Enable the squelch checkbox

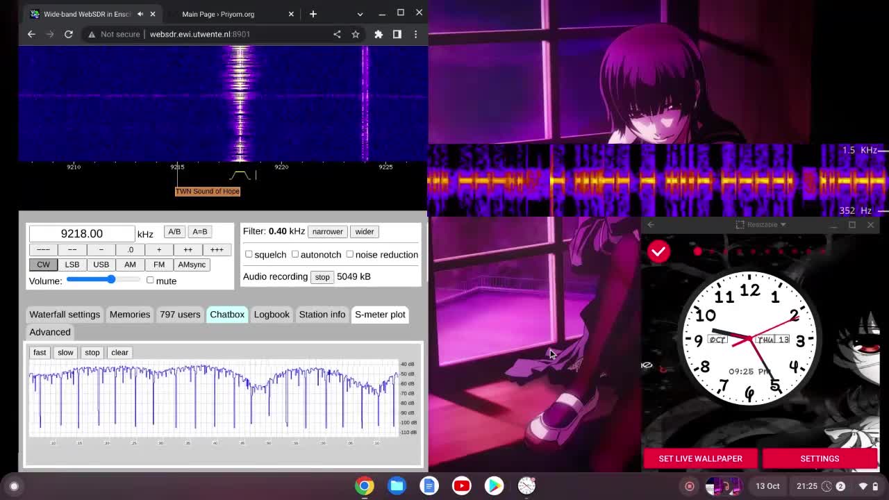tap(249, 254)
